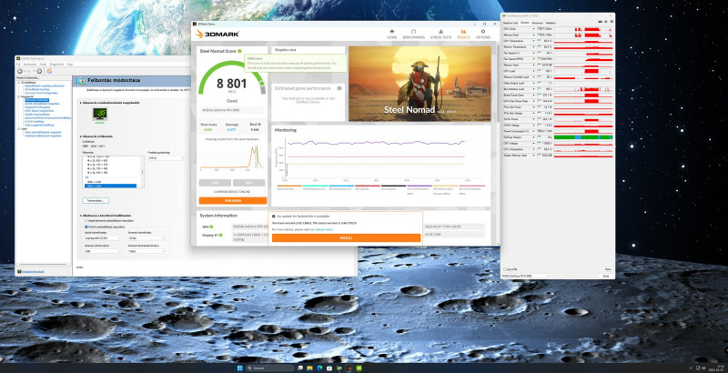Open the HOME section in 3DMark
Viewport: 728px width, 373px height.
pyautogui.click(x=392, y=34)
